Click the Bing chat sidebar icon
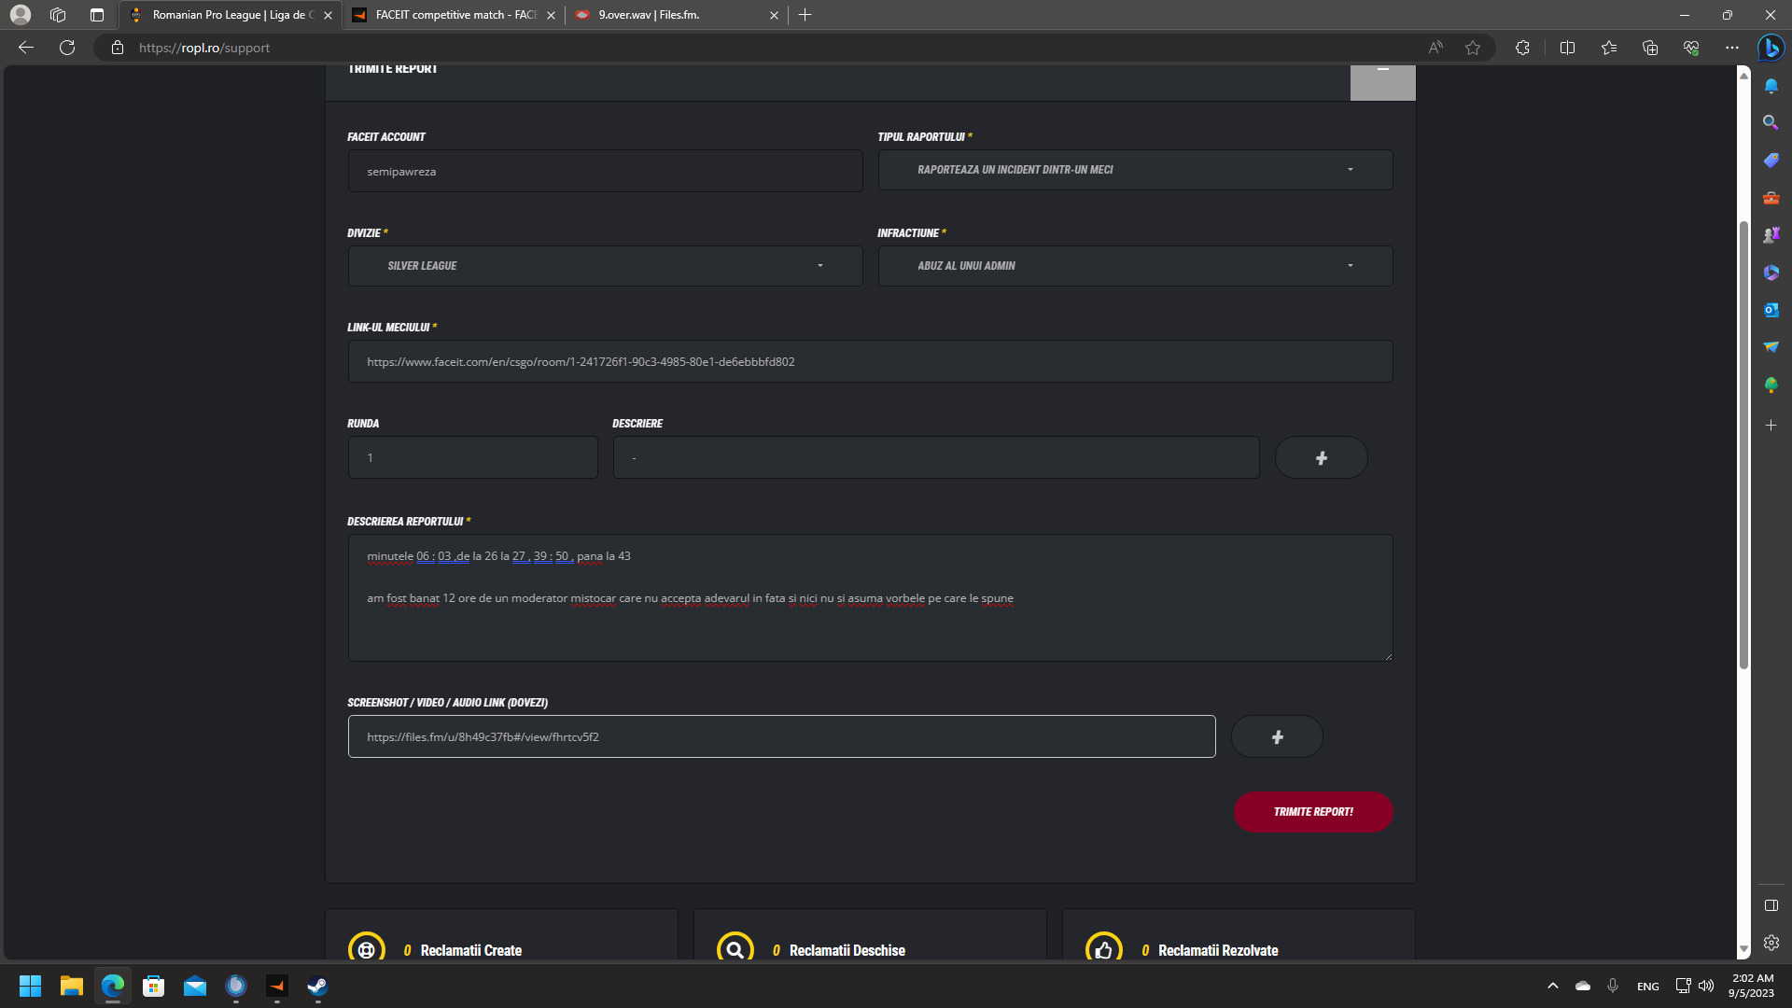1792x1008 pixels. 1771,48
